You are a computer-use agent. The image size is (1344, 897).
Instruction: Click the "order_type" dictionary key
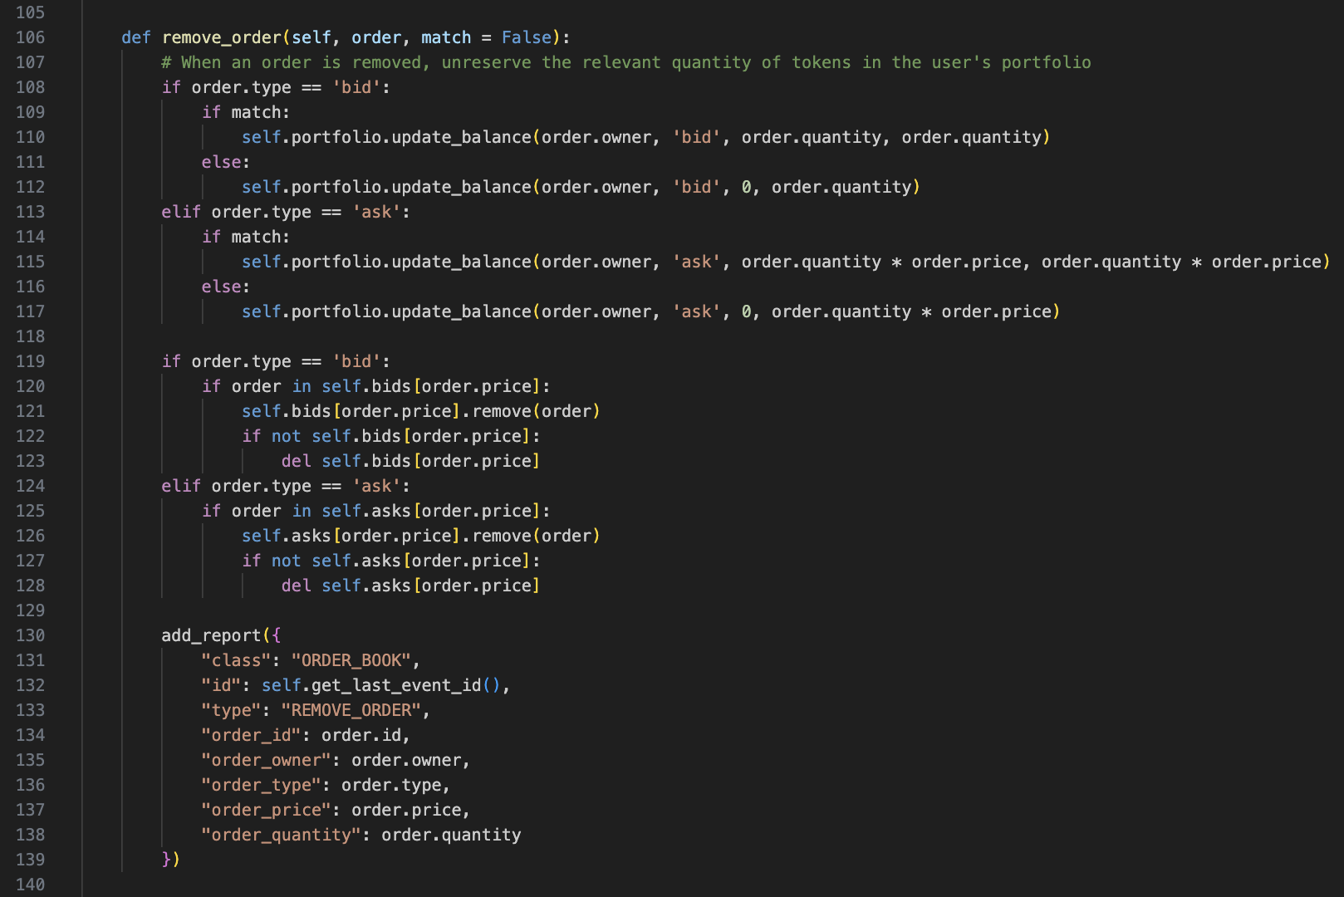261,785
